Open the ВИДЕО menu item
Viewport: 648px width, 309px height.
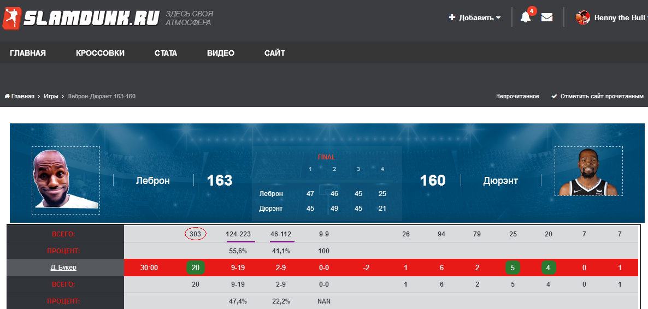pos(221,53)
